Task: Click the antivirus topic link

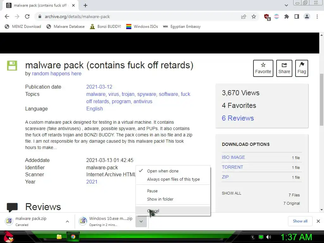Action: [x=143, y=102]
